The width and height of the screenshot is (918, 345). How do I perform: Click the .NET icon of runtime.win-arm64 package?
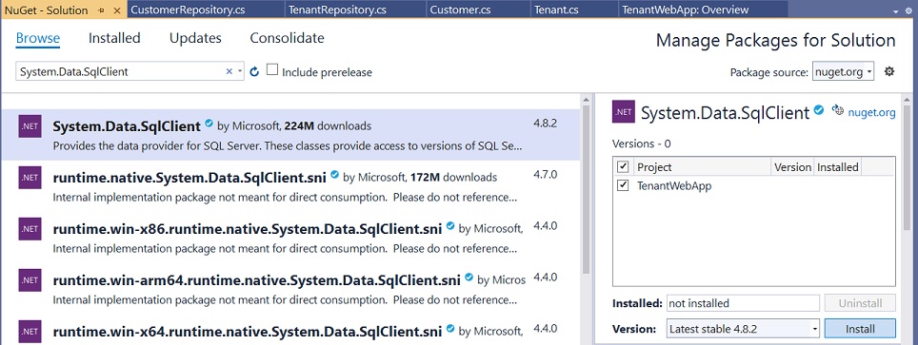coord(30,280)
